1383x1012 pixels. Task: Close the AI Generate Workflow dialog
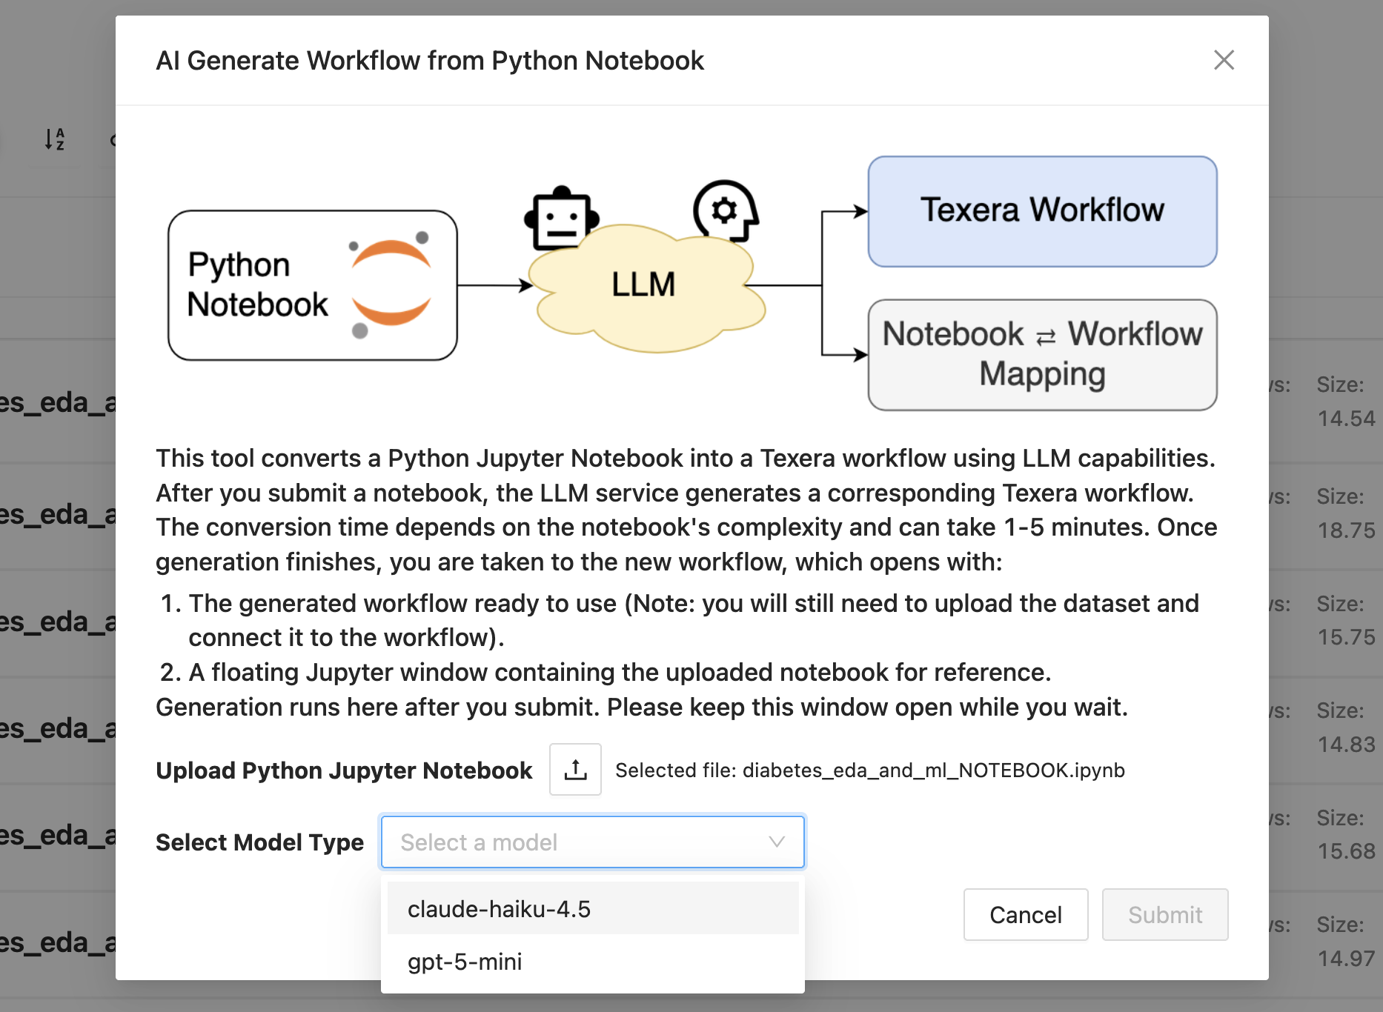[x=1224, y=60]
